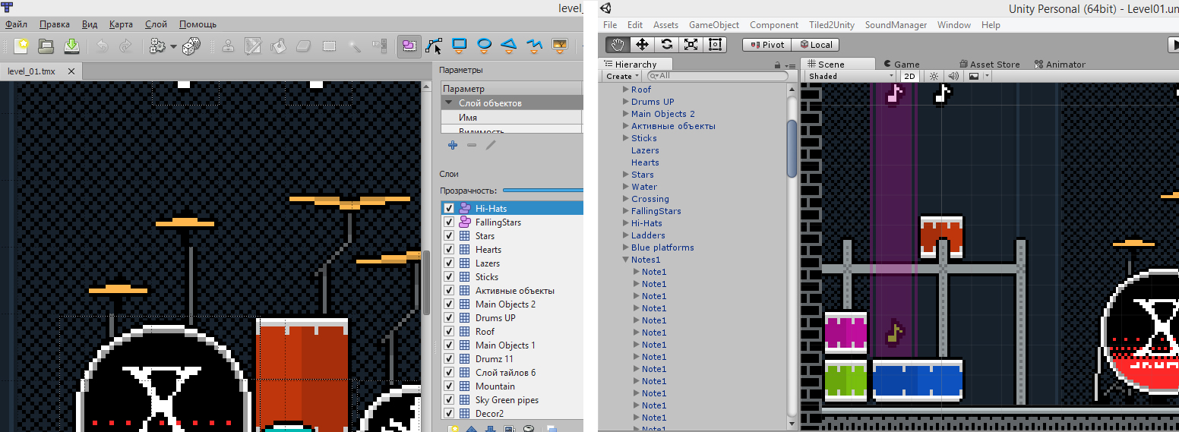Select the Select objects tool in Tiled

point(409,46)
